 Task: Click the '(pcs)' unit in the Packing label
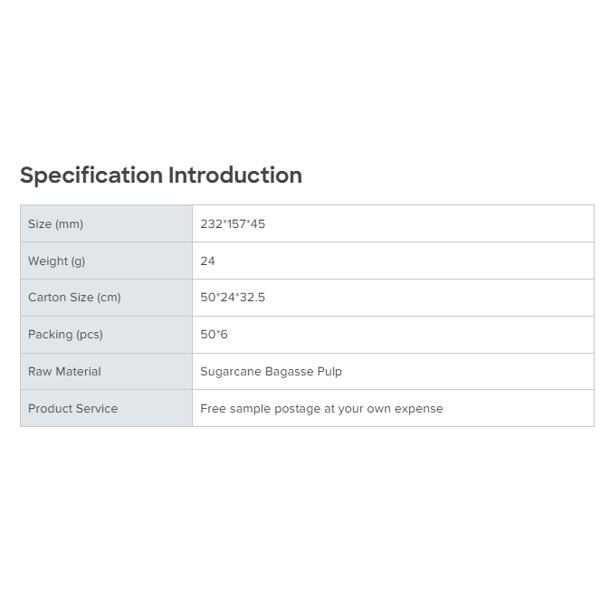click(90, 335)
